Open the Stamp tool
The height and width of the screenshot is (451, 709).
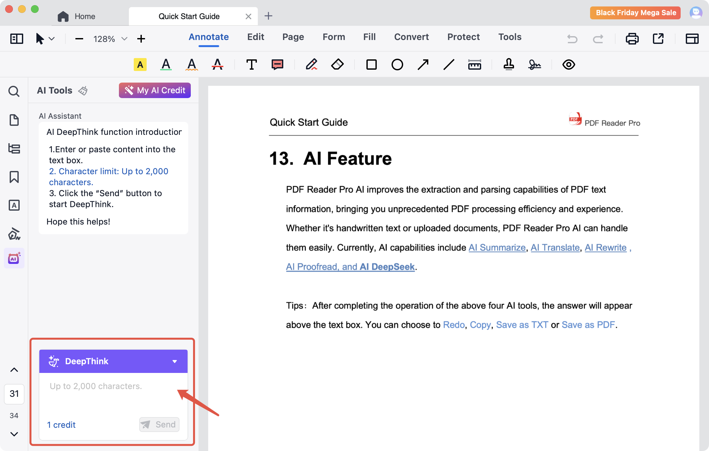pyautogui.click(x=509, y=65)
